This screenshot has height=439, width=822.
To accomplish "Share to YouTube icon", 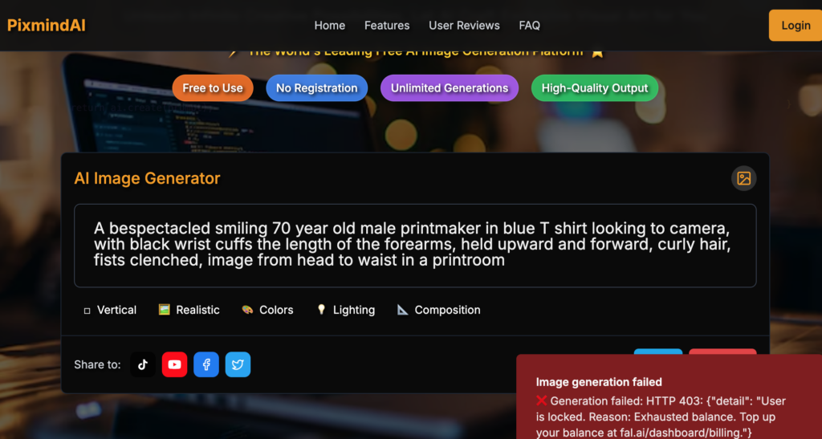I will point(174,364).
